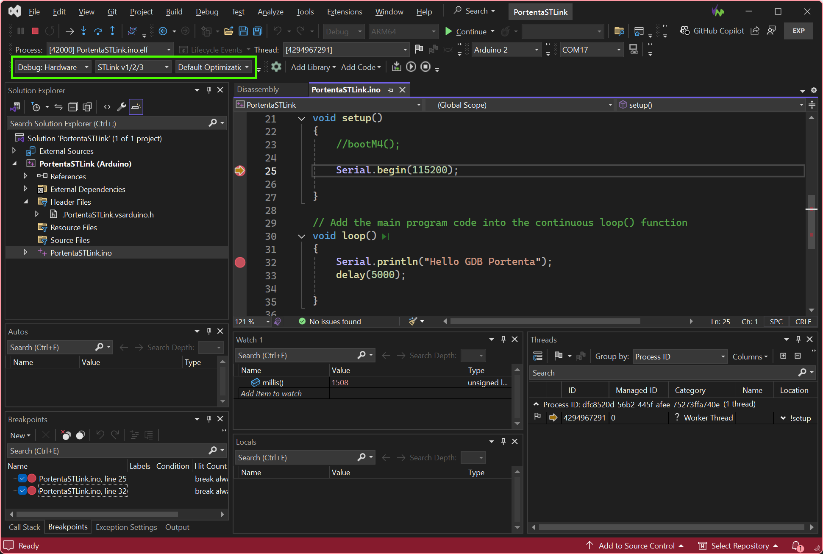This screenshot has height=554, width=823.
Task: Click the Add Code button
Action: (361, 67)
